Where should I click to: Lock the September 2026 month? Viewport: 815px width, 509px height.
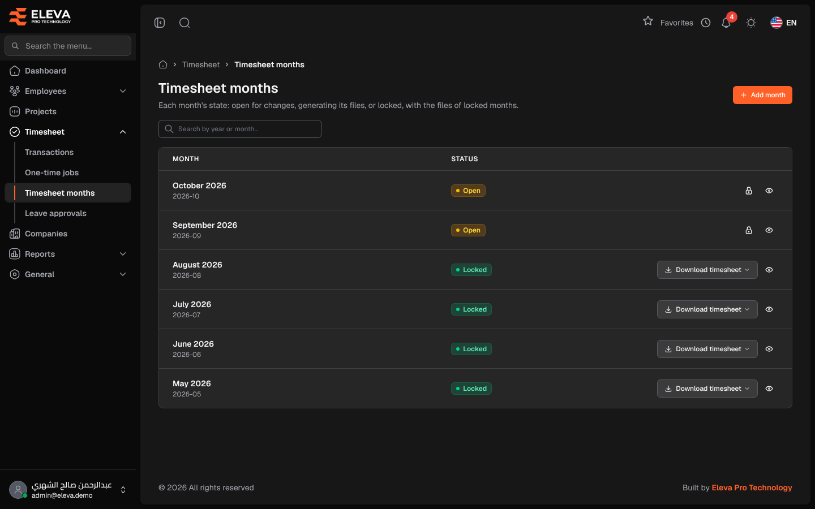[749, 230]
